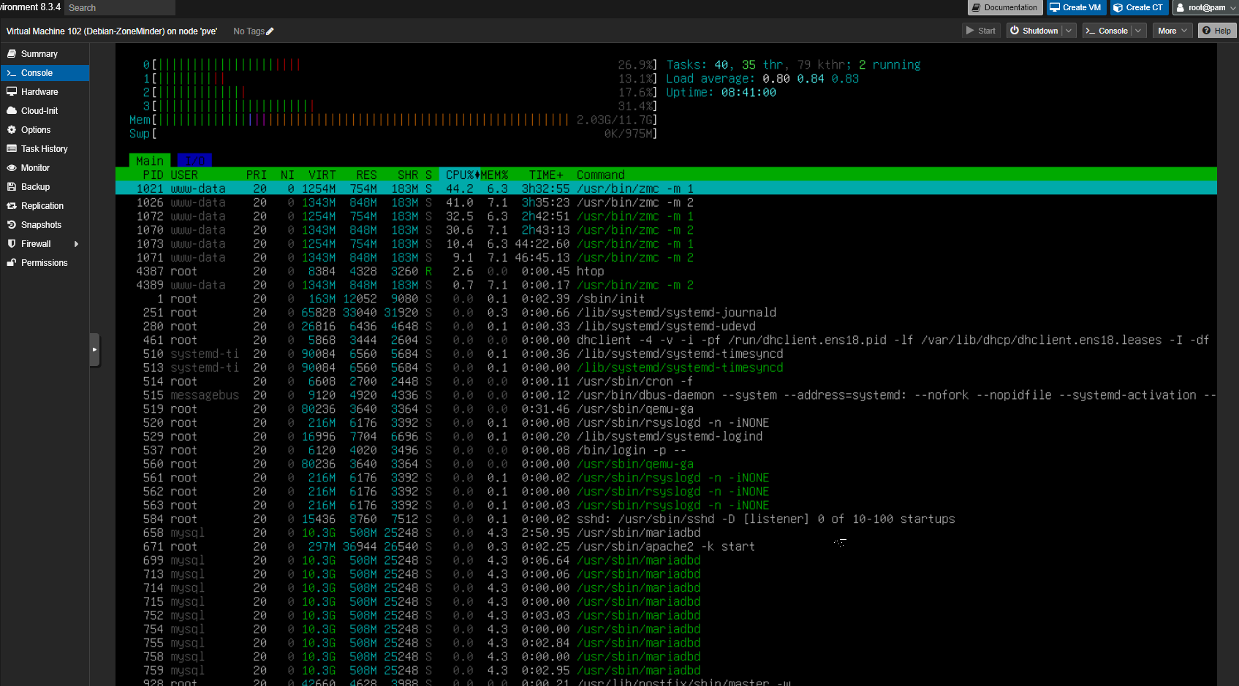Select the dbus-daemon process row

point(666,395)
